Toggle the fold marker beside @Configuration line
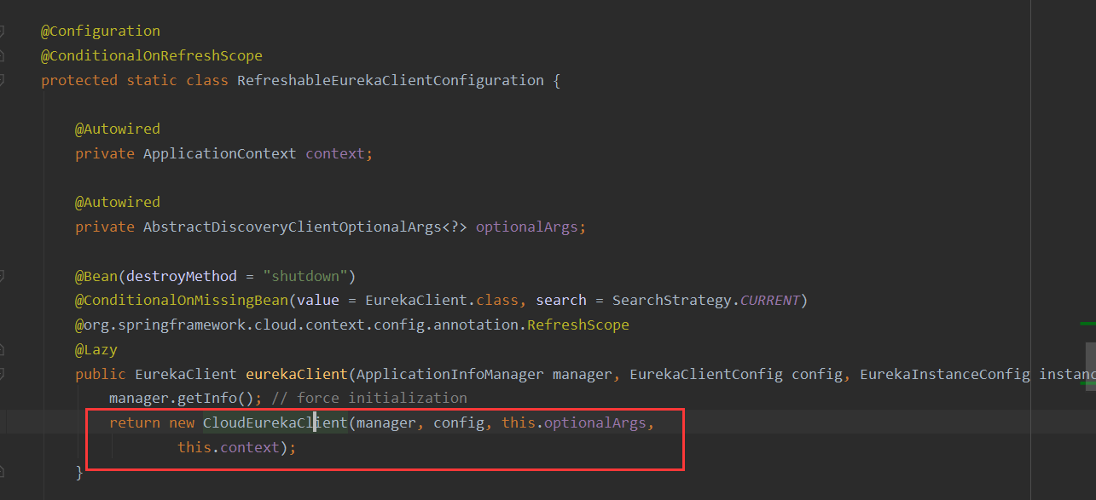This screenshot has width=1096, height=500. click(1, 32)
